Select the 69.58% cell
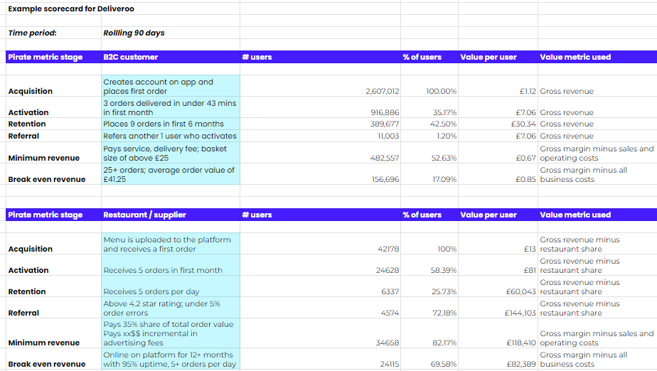Screen dimensions: 657x371 point(429,360)
